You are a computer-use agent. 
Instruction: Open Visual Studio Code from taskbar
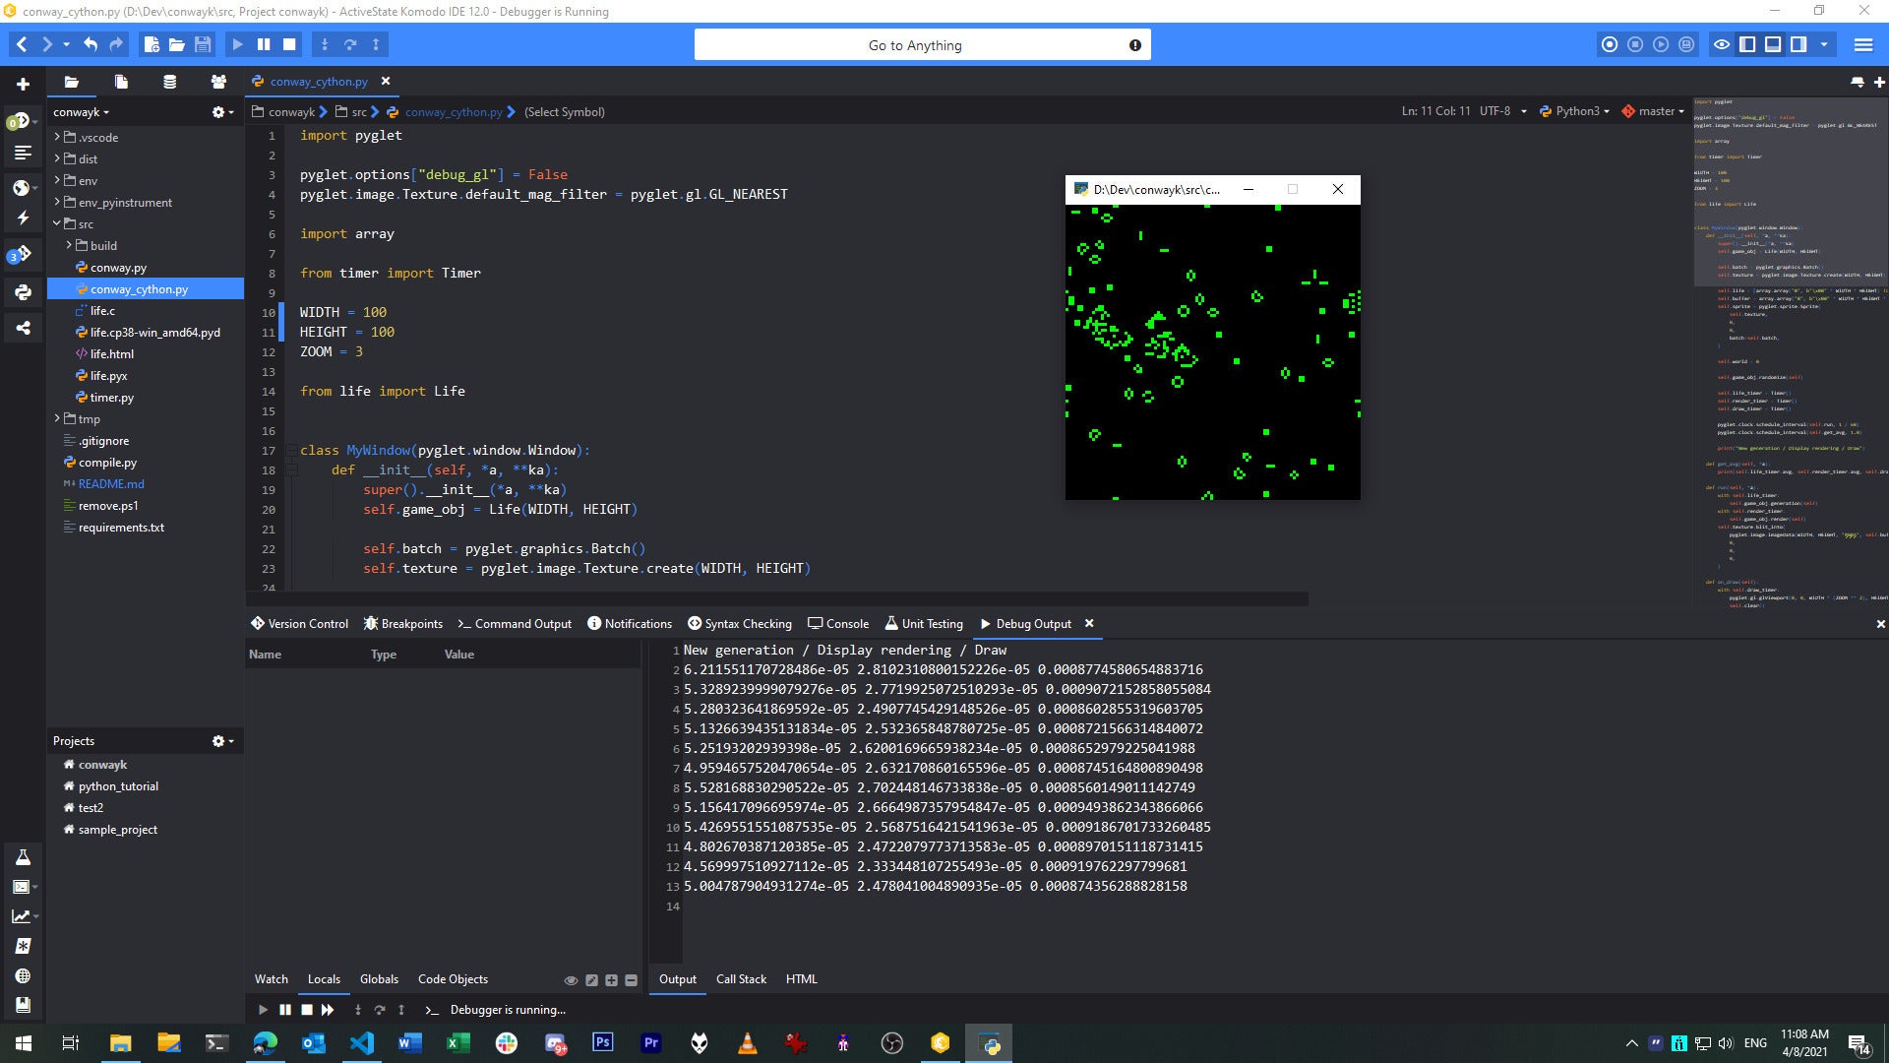tap(361, 1043)
